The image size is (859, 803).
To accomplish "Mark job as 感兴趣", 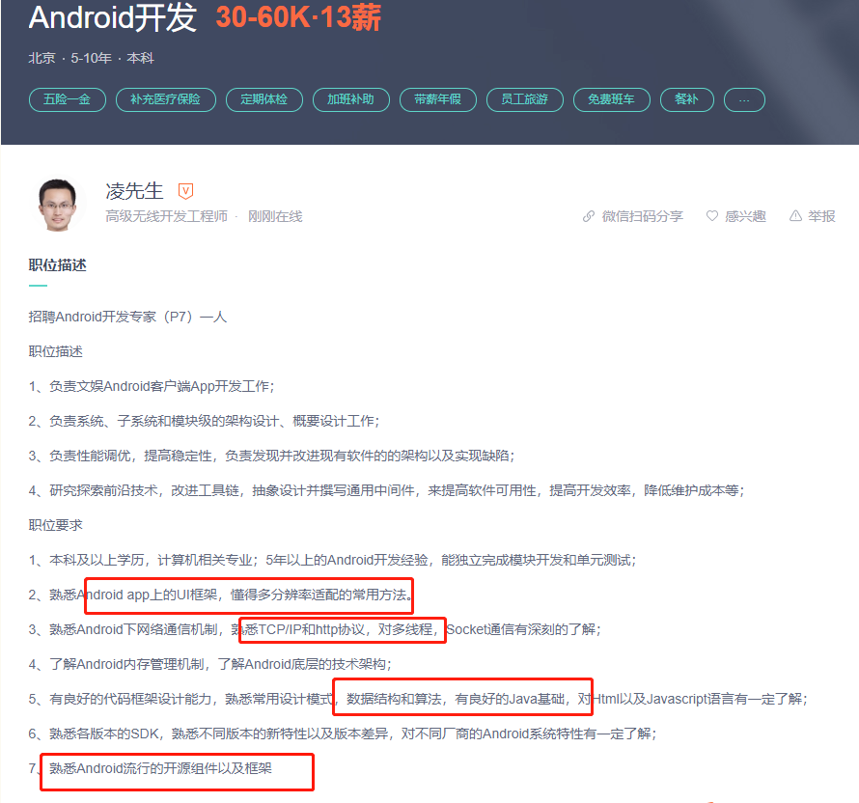I will click(x=745, y=216).
